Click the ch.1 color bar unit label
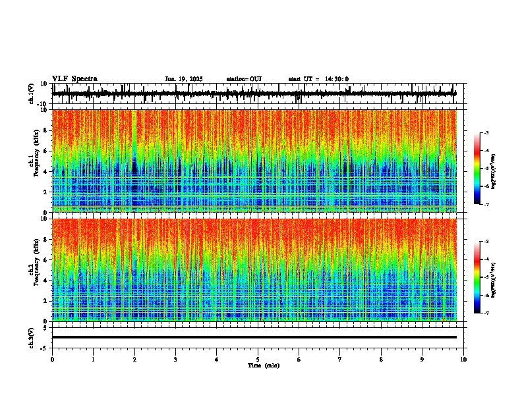Image resolution: width=522 pixels, height=403 pixels. pyautogui.click(x=493, y=172)
